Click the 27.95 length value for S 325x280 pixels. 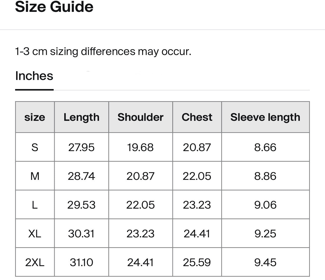tap(81, 147)
